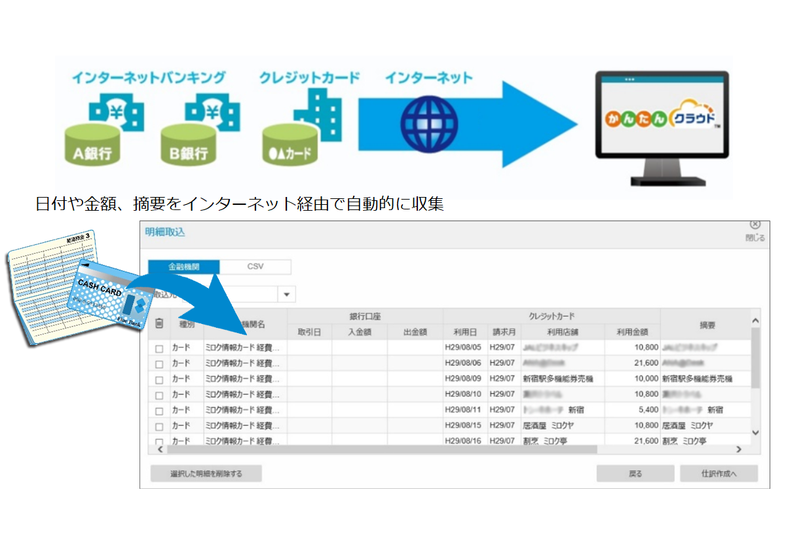The width and height of the screenshot is (786, 534).
Task: Select the checkbox for 居酒屋 ミロクヤ row
Action: (x=159, y=426)
